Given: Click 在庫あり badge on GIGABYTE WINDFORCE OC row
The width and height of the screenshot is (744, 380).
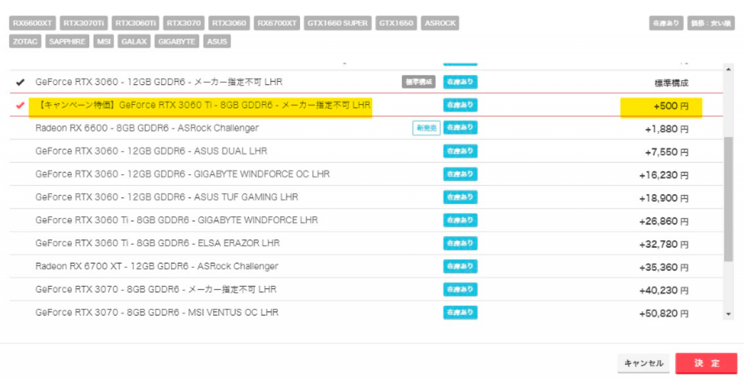Looking at the screenshot, I should [460, 174].
